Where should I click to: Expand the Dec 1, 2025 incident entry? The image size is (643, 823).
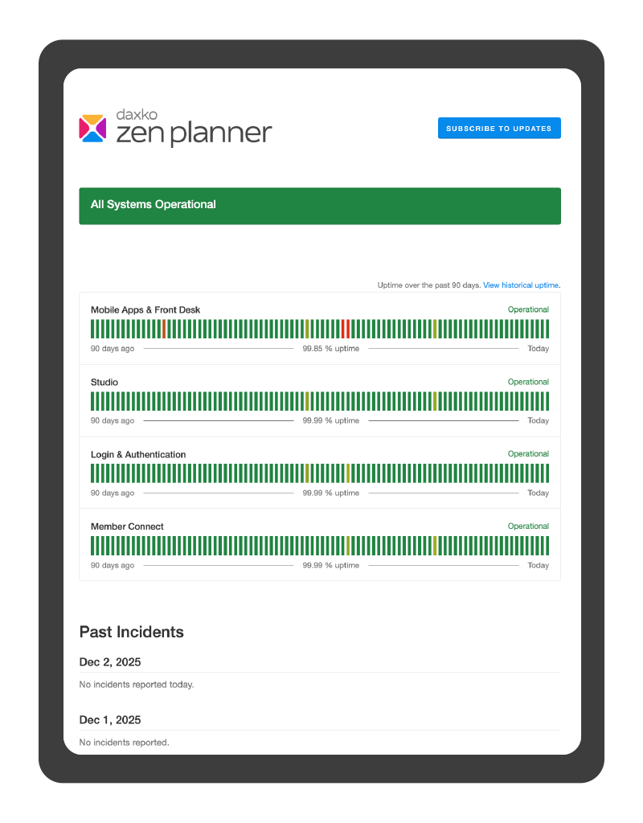tap(109, 720)
